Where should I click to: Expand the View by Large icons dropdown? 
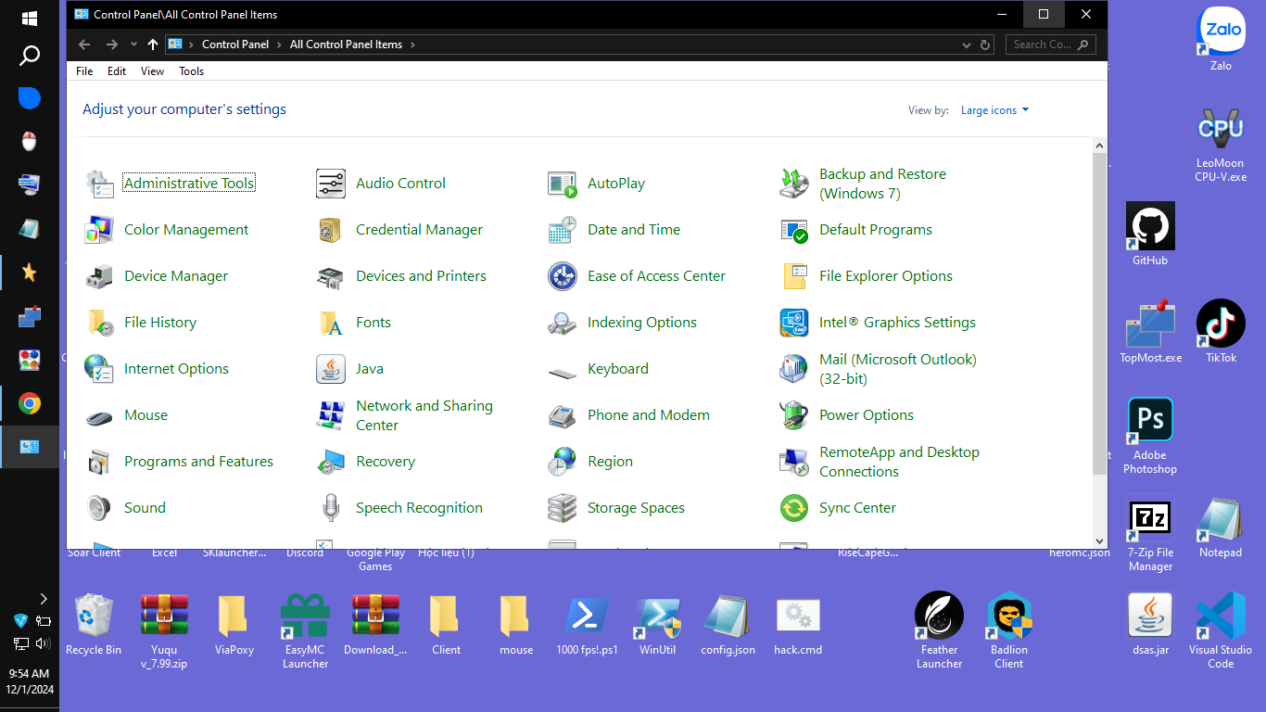(x=994, y=110)
